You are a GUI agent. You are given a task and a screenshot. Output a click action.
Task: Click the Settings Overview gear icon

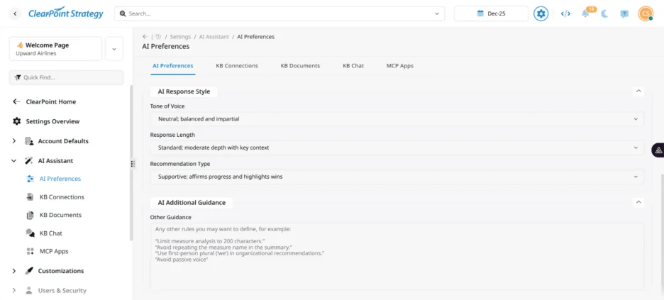point(16,121)
